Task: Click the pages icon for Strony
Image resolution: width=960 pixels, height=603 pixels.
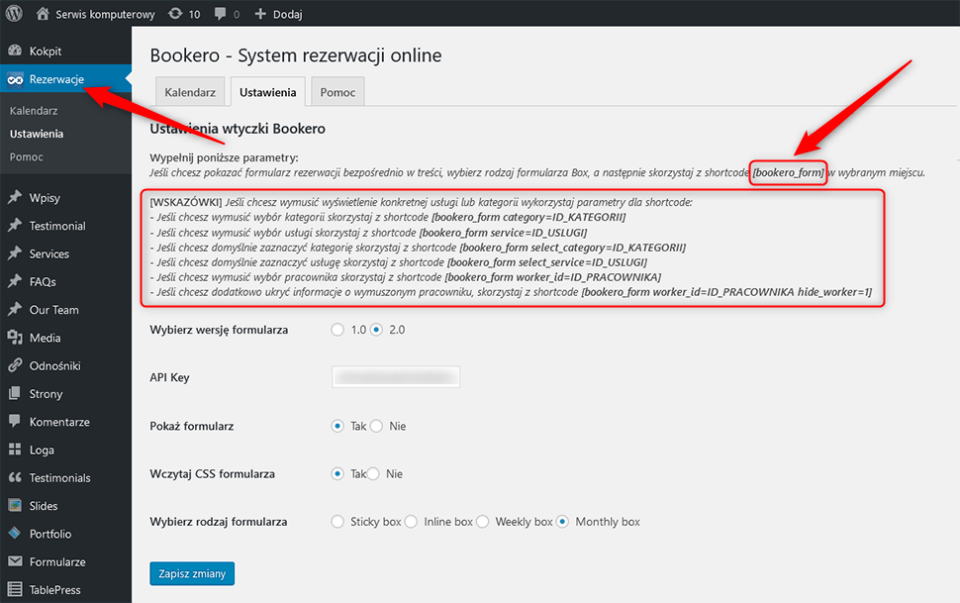Action: (x=15, y=393)
